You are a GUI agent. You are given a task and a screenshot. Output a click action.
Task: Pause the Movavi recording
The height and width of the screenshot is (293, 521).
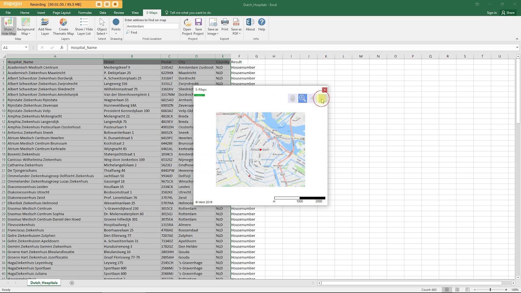point(107,4)
